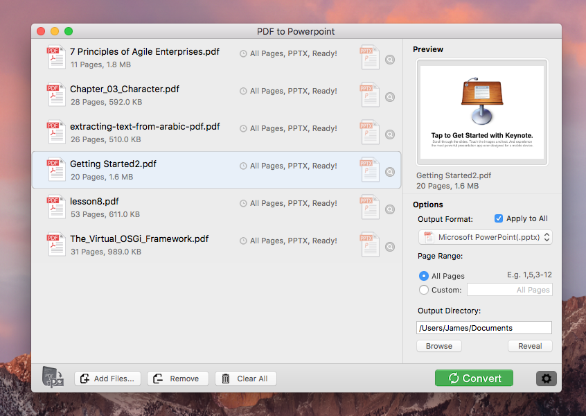Click PDF icon for Chapter_03_Character.pdf

click(56, 95)
